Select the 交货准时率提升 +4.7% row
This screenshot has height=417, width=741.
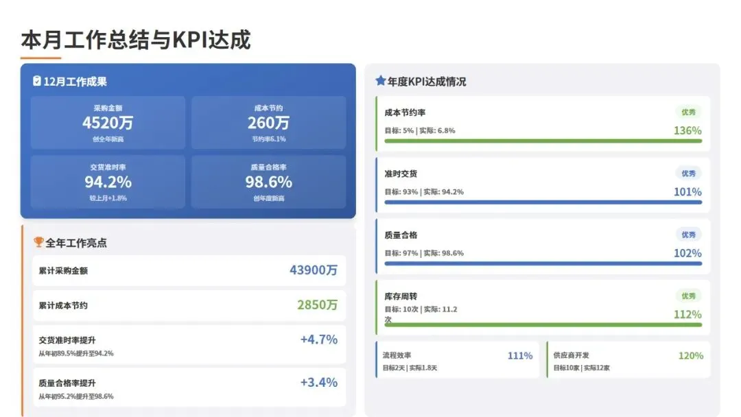tap(189, 345)
